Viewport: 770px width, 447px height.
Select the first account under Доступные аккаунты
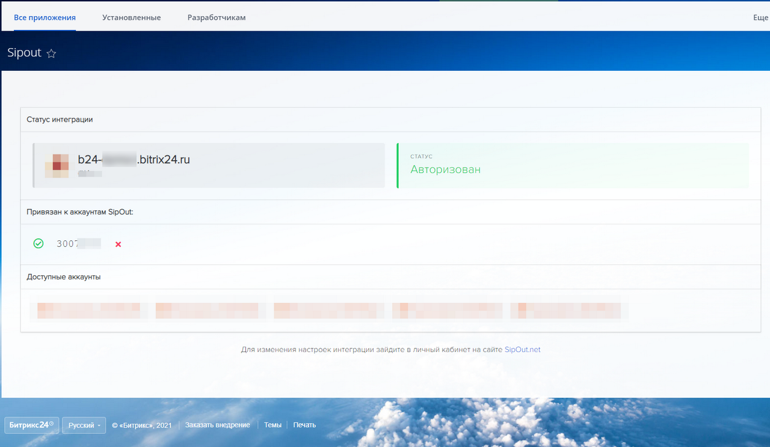(x=88, y=310)
